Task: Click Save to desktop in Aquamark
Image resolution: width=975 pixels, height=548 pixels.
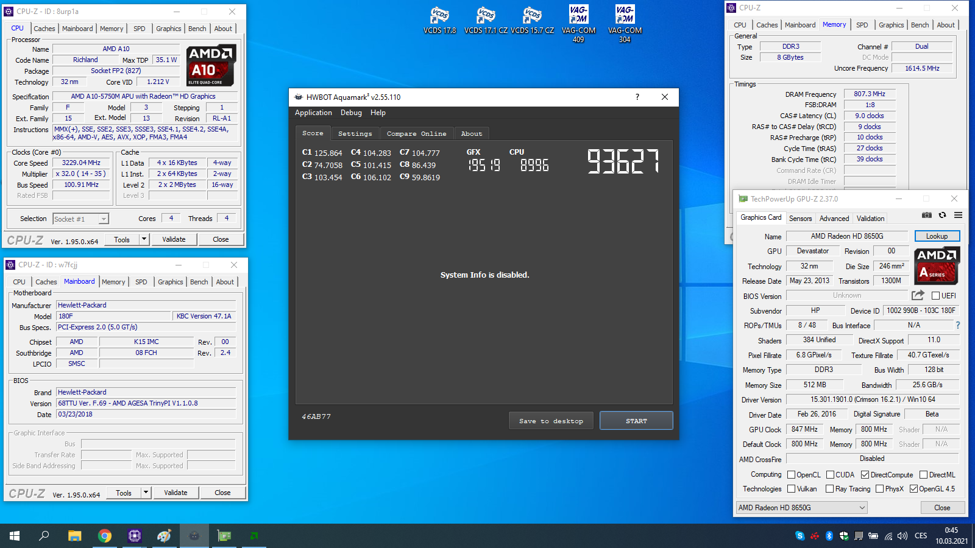Action: [551, 421]
